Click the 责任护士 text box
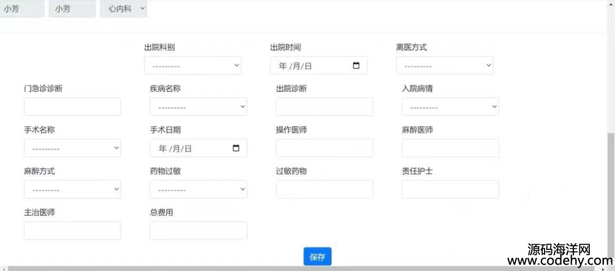Image resolution: width=615 pixels, height=271 pixels. (x=450, y=189)
